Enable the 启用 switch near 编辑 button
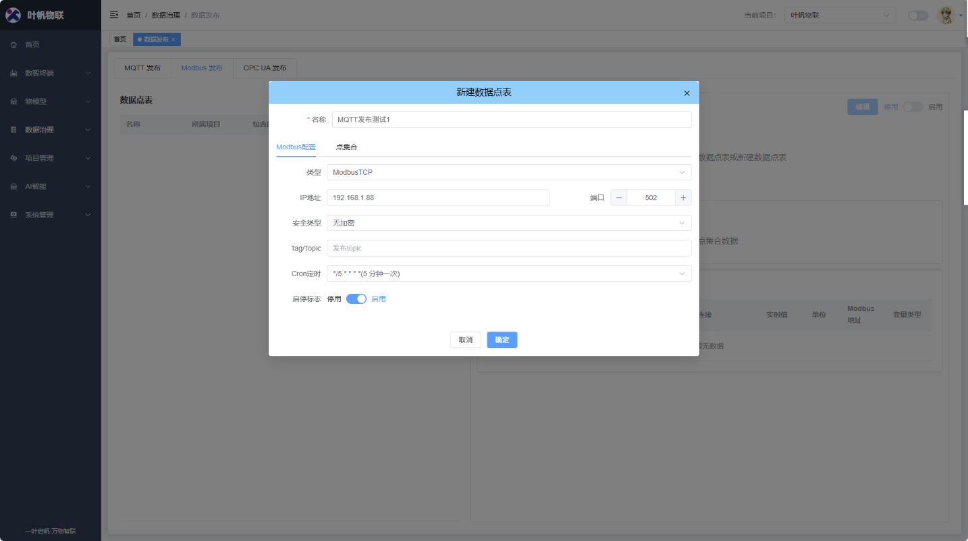This screenshot has height=541, width=968. [913, 107]
